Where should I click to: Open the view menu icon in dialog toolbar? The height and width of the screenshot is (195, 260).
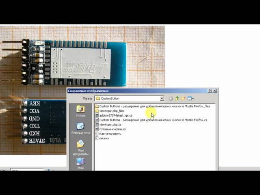coord(191,98)
